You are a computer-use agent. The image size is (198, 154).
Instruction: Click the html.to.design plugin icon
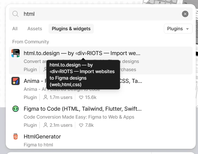16,53
